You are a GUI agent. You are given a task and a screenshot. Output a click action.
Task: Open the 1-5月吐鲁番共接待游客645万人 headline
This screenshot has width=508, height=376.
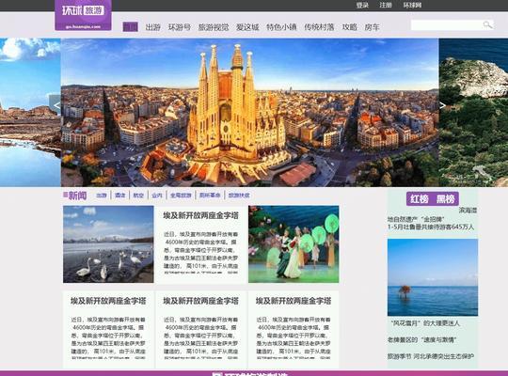click(431, 227)
